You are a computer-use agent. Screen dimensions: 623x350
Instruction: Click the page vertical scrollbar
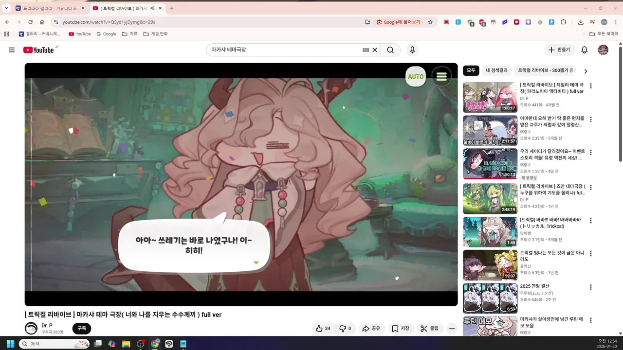[621, 103]
